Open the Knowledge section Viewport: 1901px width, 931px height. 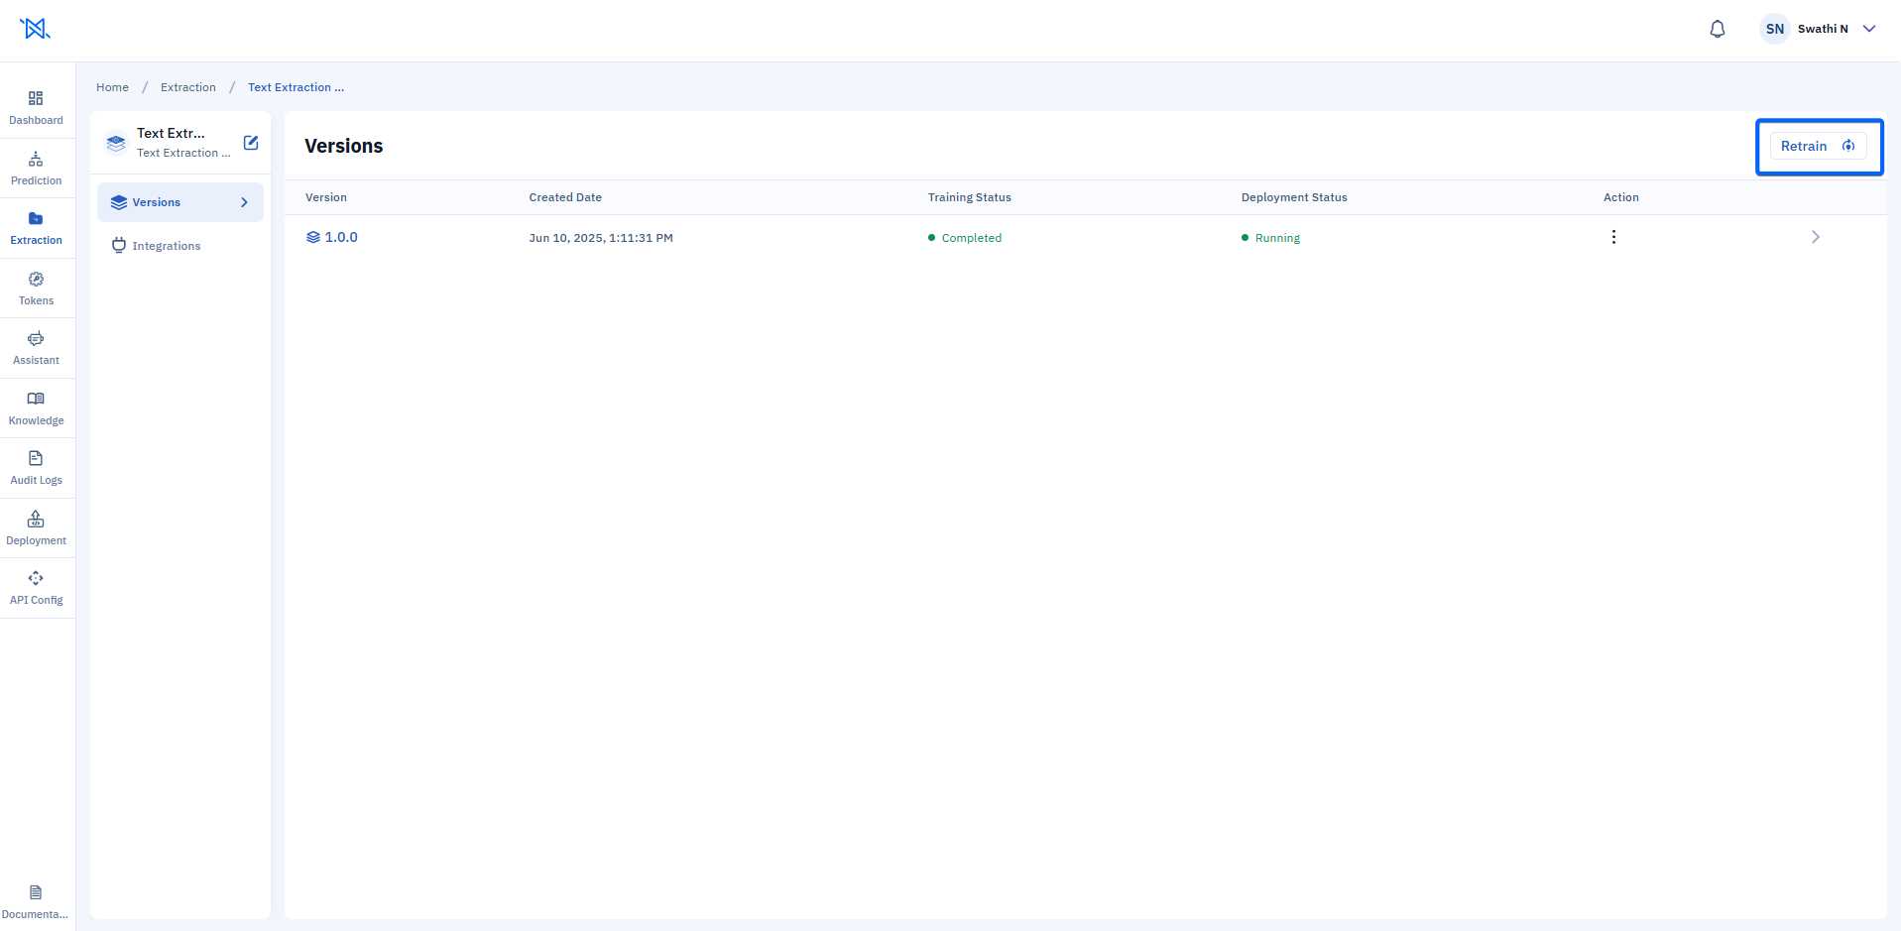click(x=36, y=408)
